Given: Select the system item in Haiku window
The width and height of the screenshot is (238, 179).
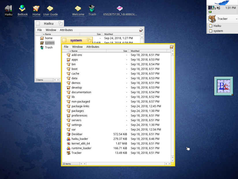Looking at the screenshot, I should (x=50, y=43).
